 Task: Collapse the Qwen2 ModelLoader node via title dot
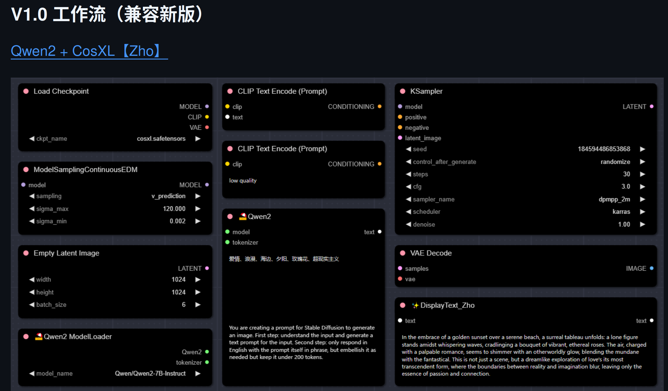[x=26, y=337]
